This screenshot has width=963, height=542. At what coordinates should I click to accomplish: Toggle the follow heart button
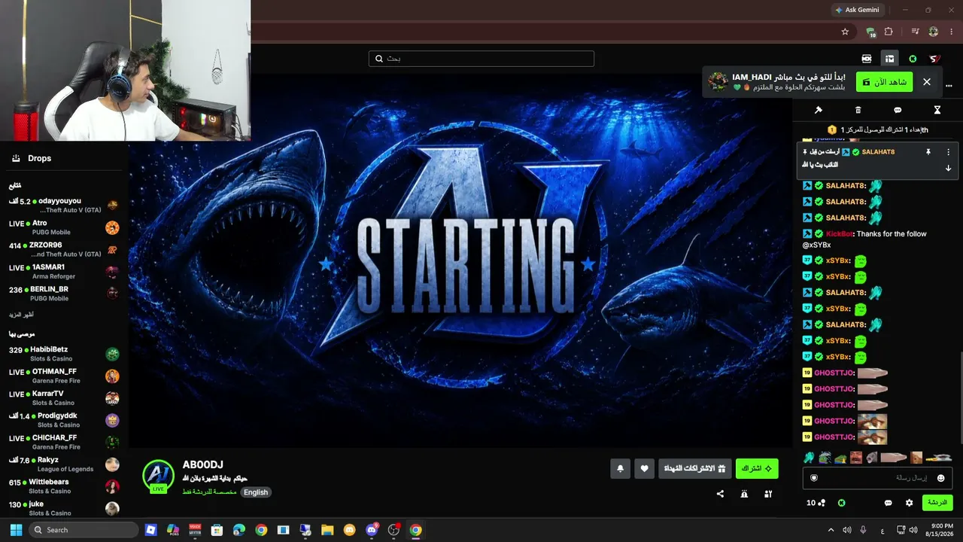point(644,468)
